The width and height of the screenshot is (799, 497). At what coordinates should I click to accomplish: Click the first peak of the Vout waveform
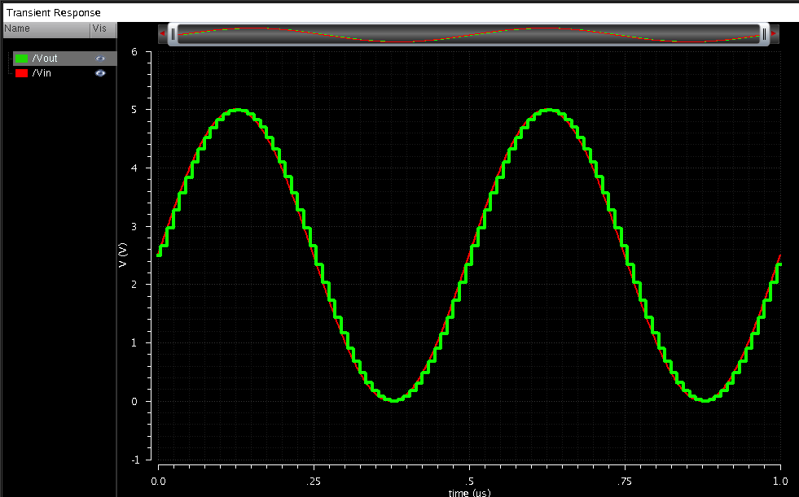[237, 110]
